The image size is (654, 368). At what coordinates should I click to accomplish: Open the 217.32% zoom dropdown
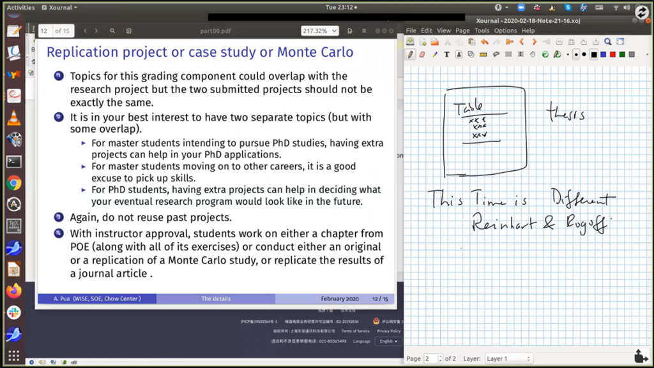[x=320, y=31]
